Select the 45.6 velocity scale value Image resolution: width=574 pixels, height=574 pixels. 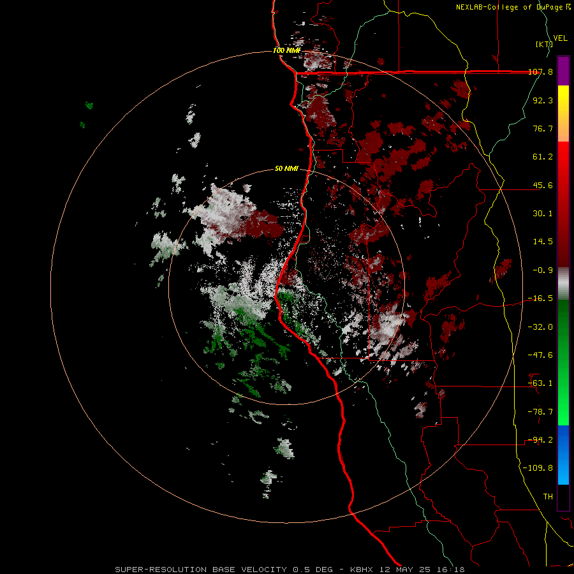tap(543, 185)
